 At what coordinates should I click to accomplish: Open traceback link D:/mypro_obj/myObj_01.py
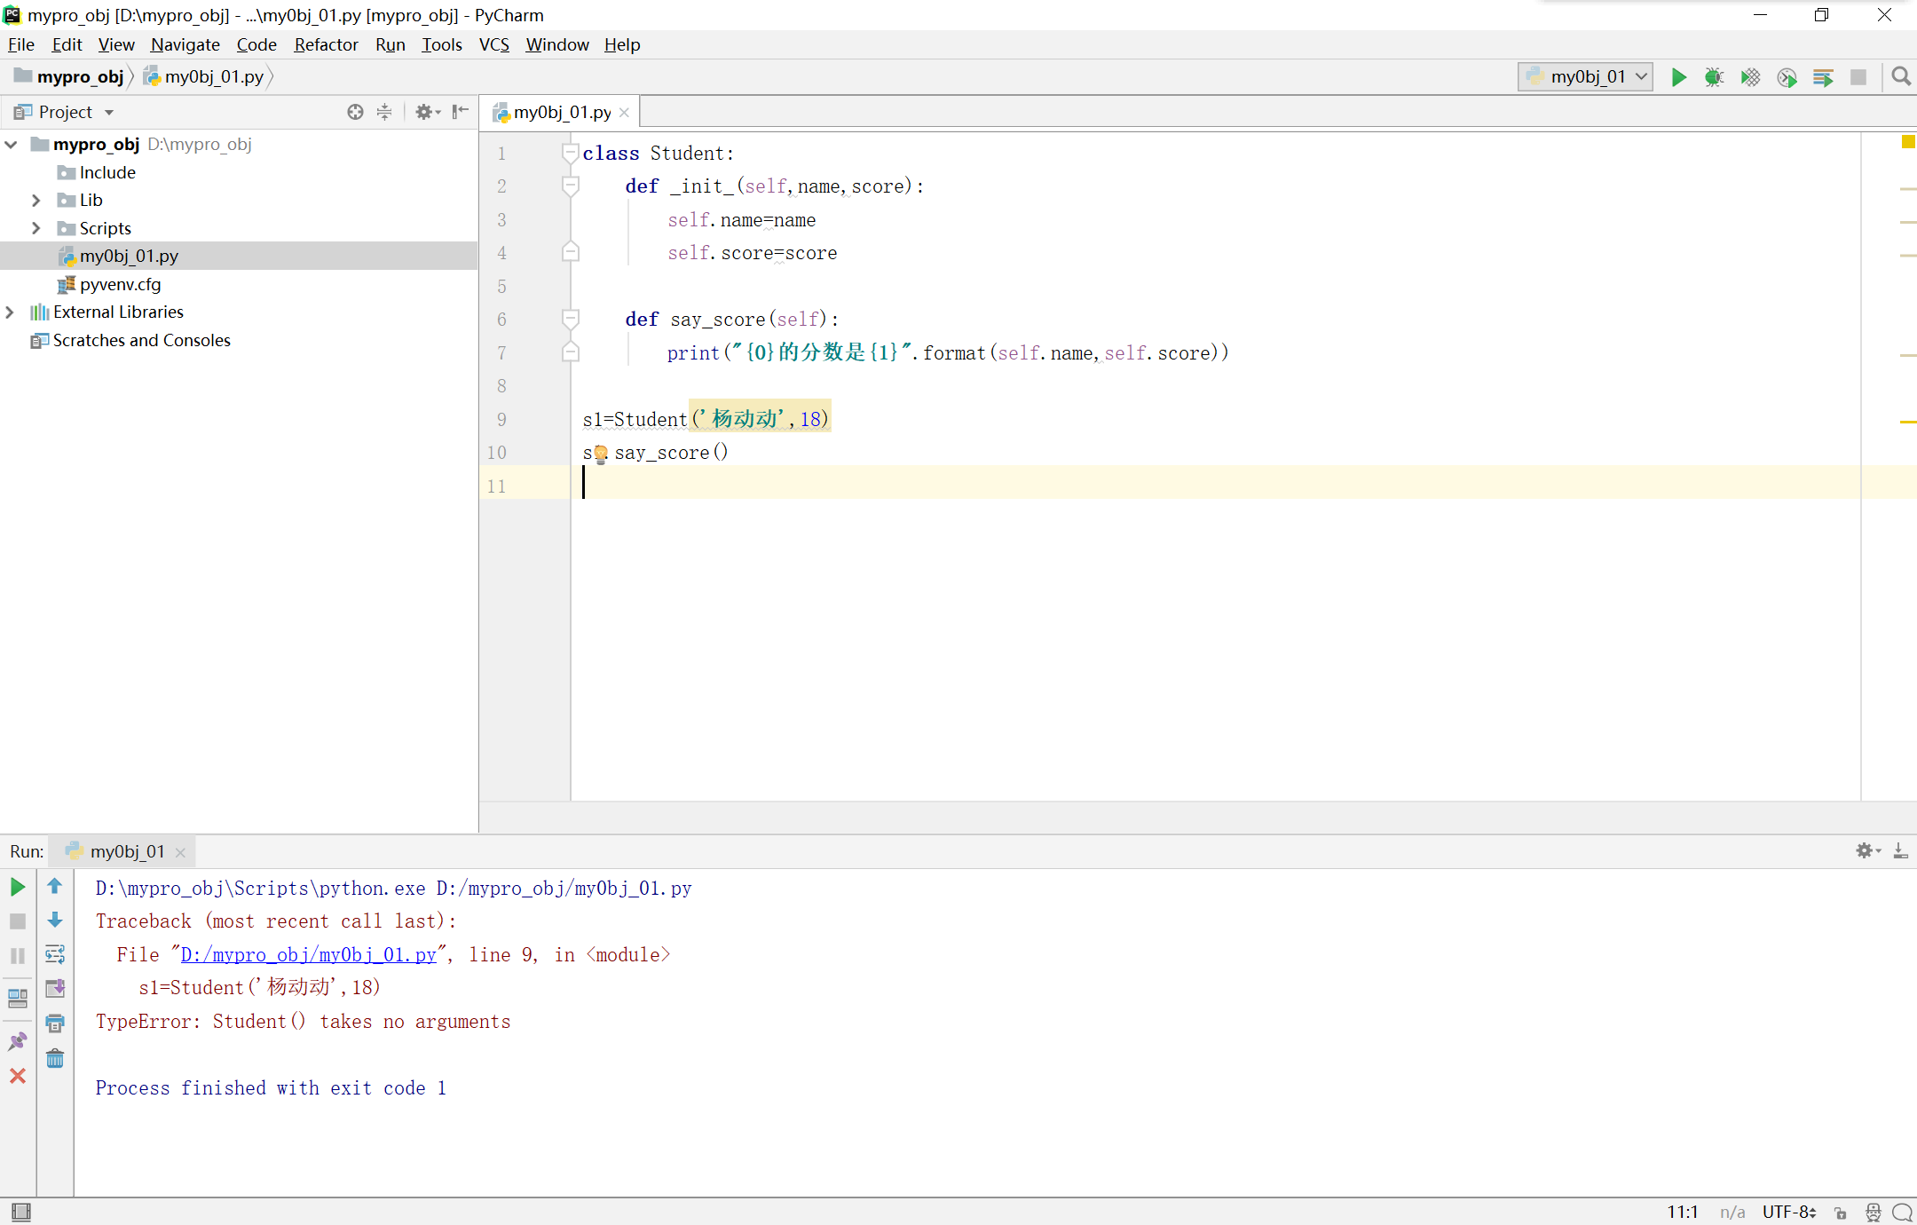(308, 954)
